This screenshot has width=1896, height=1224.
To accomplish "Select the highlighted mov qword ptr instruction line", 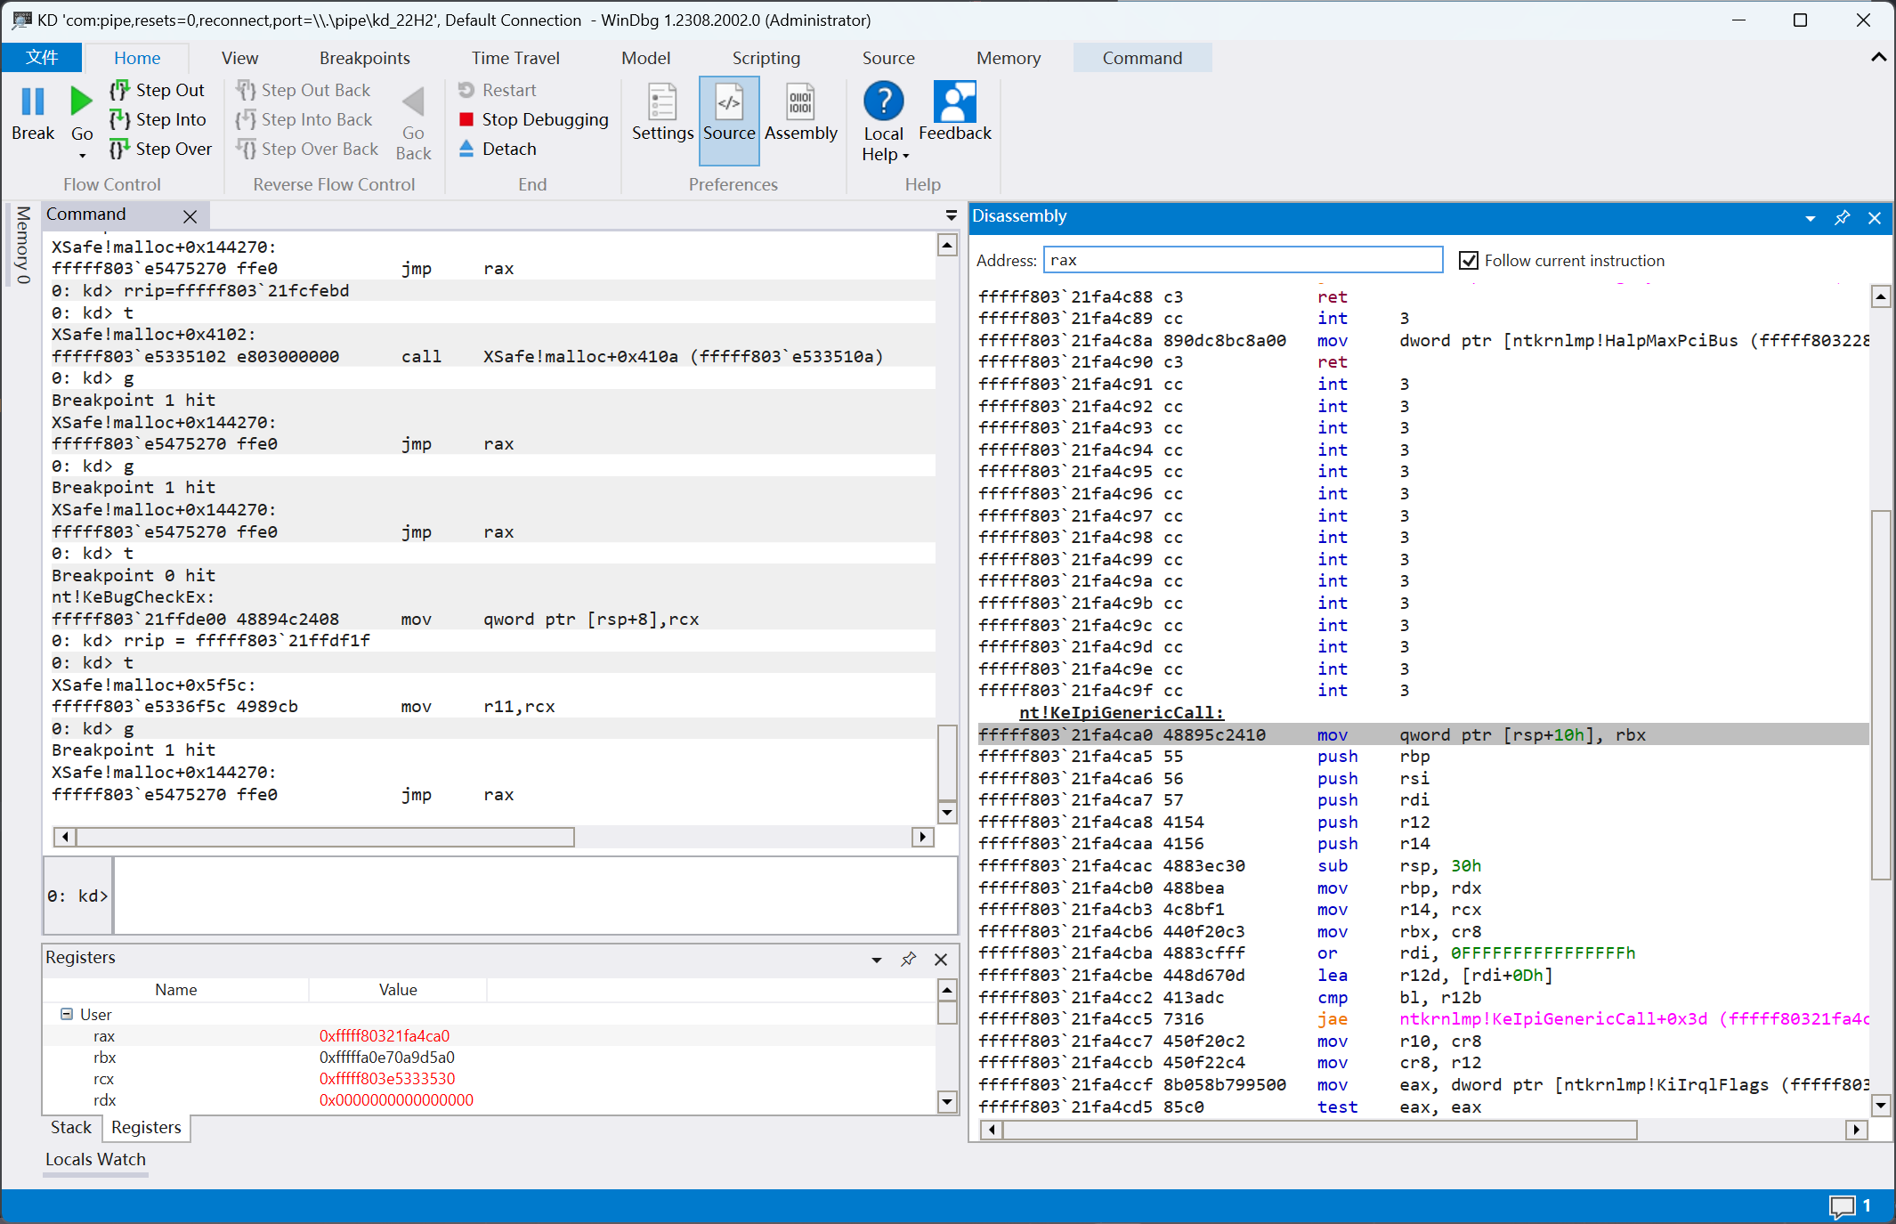I will point(1423,734).
